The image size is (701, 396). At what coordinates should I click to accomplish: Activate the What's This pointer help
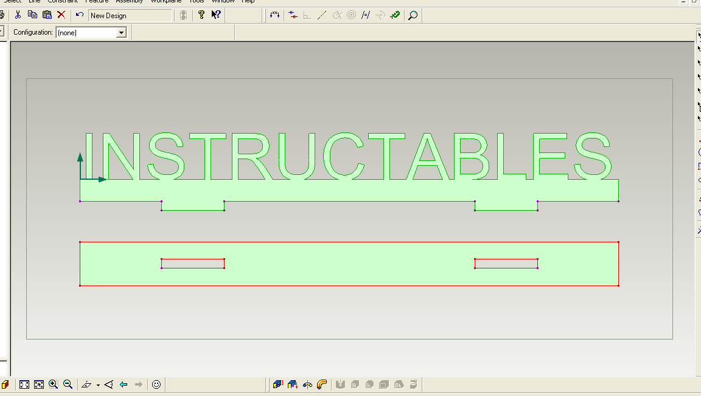coord(216,15)
